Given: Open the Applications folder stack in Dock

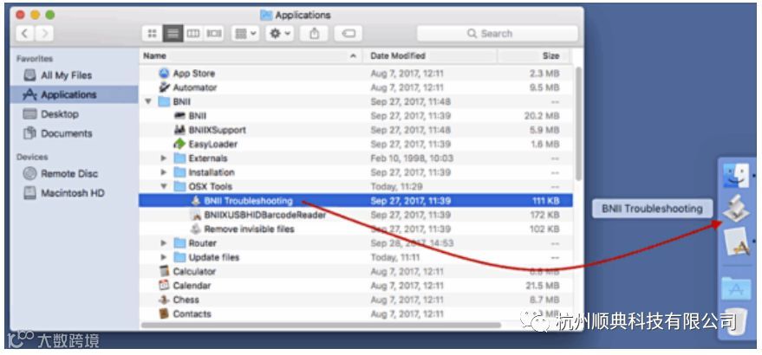Looking at the screenshot, I should coord(737,287).
